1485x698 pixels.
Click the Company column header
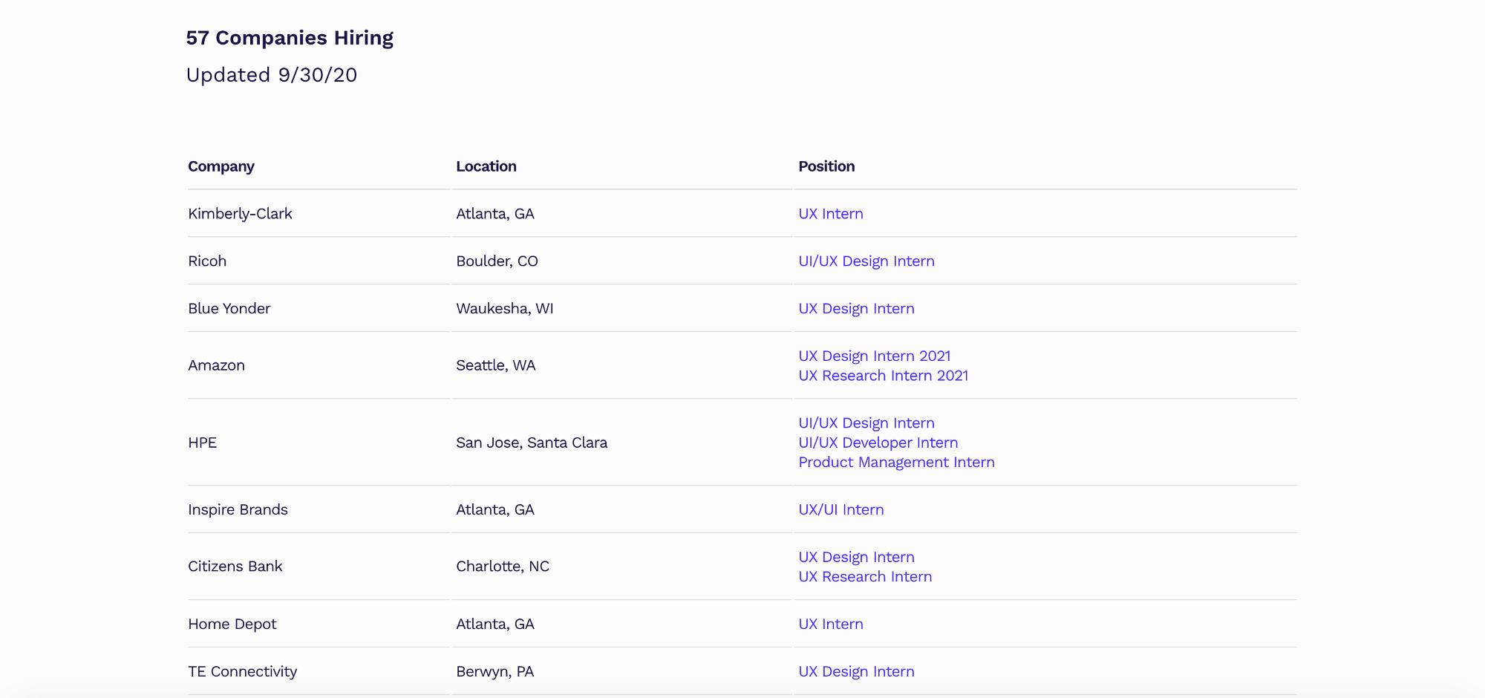point(221,166)
